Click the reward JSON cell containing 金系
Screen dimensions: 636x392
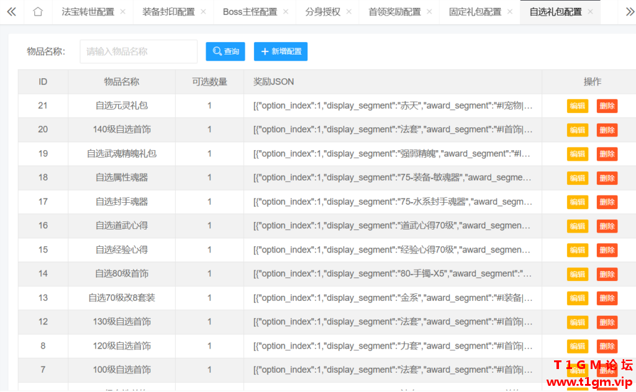(x=393, y=298)
